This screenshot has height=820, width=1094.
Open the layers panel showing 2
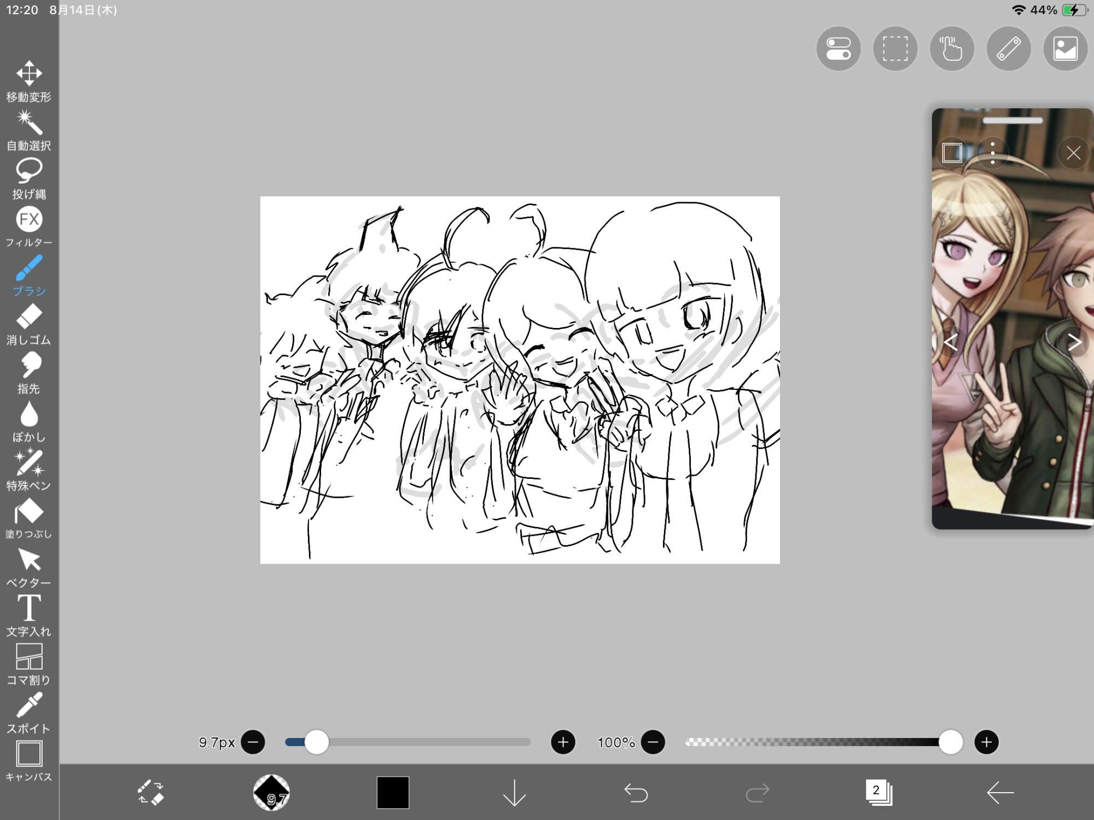(x=878, y=792)
